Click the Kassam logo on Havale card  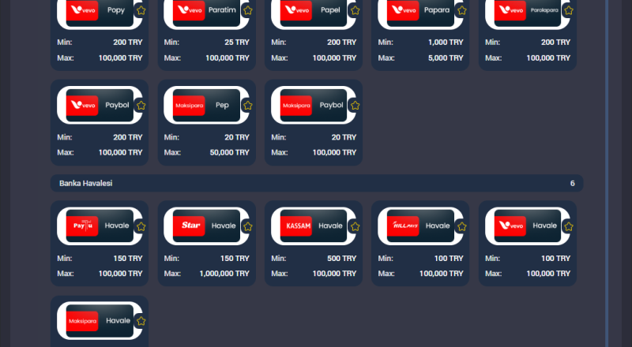pyautogui.click(x=296, y=226)
